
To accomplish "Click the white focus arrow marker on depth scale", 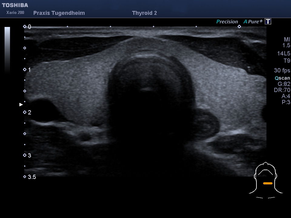I will click(21, 105).
